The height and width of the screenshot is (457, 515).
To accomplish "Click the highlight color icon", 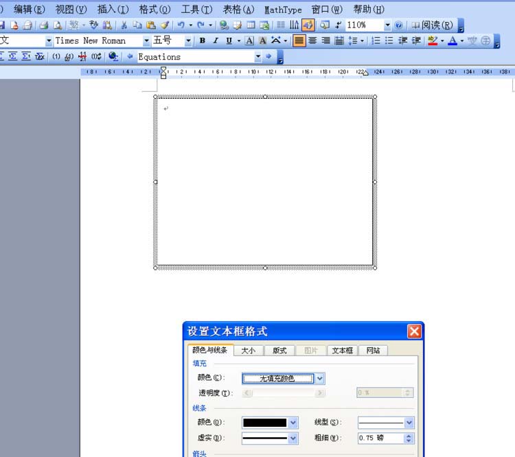I will [x=433, y=40].
